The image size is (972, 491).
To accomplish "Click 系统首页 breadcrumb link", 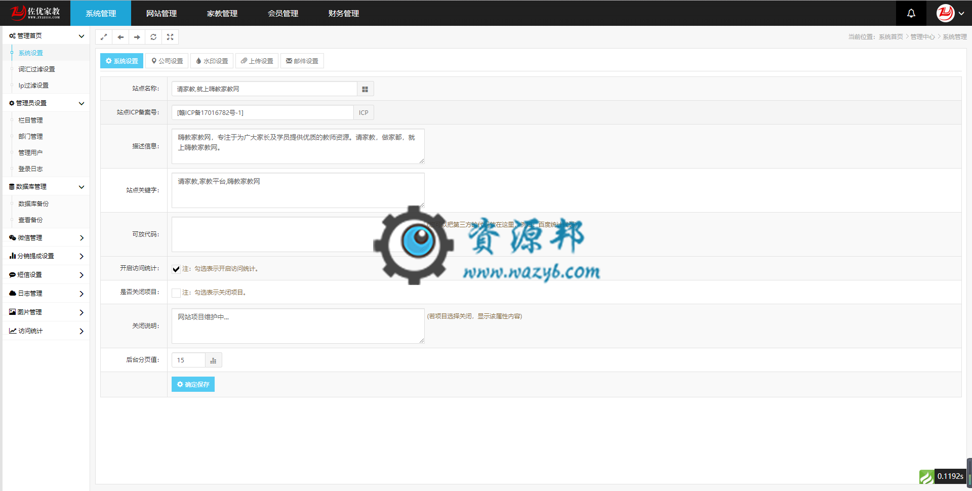I will (x=890, y=37).
